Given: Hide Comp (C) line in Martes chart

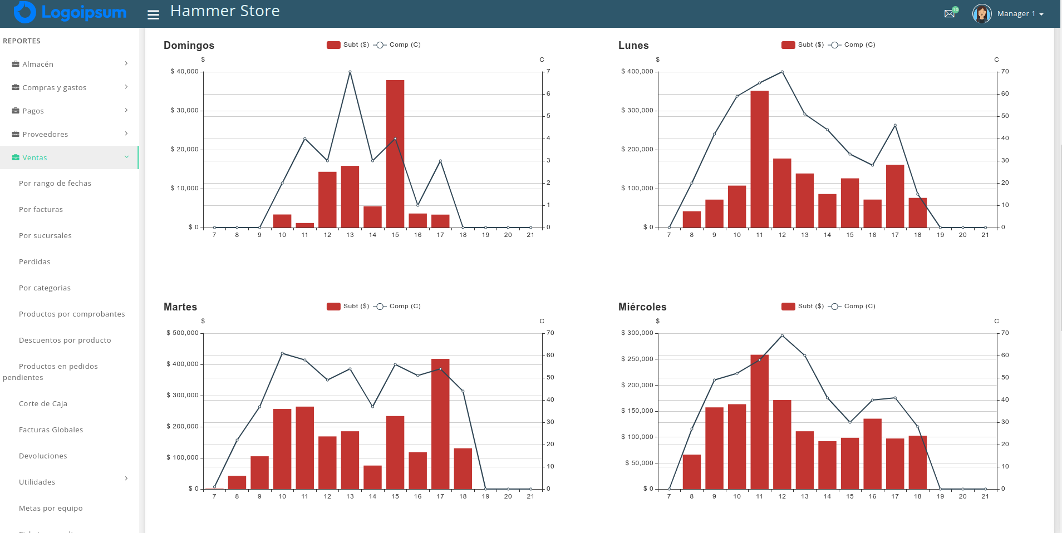Looking at the screenshot, I should click(397, 306).
